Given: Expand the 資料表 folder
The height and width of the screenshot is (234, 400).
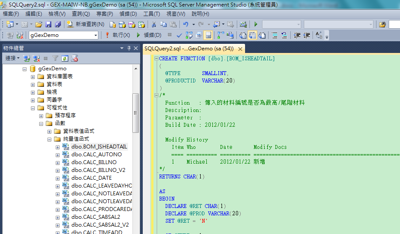Looking at the screenshot, I should (33, 85).
